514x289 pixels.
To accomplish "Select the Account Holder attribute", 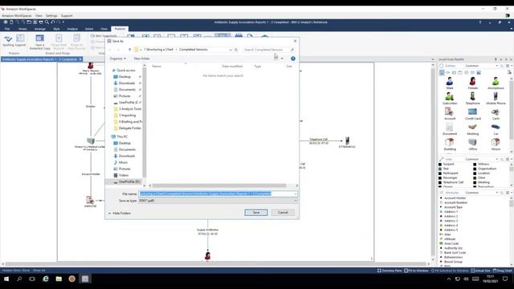I will (x=455, y=198).
